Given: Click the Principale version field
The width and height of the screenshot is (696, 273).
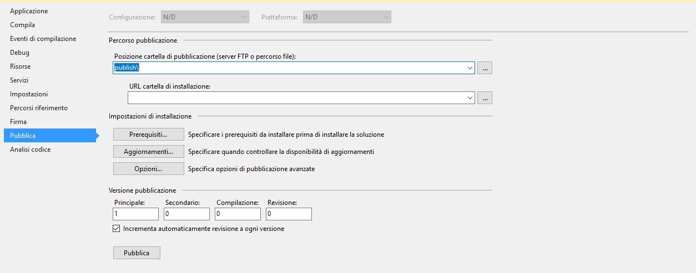Looking at the screenshot, I should point(135,214).
